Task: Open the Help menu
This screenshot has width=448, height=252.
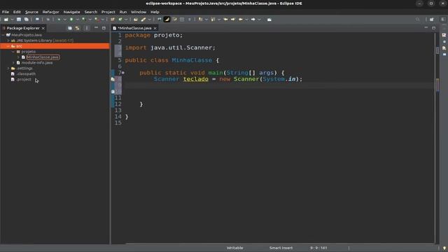Action: (155, 12)
